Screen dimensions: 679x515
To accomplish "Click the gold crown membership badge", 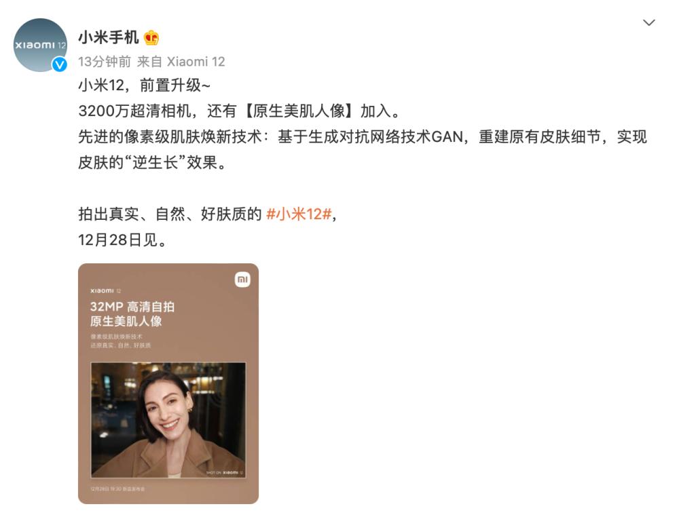I will [151, 38].
